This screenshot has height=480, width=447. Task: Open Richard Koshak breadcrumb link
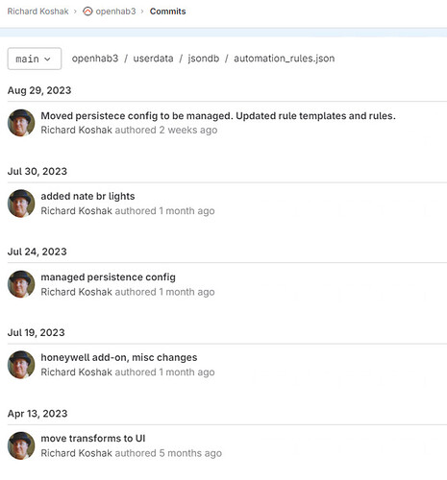coord(37,12)
